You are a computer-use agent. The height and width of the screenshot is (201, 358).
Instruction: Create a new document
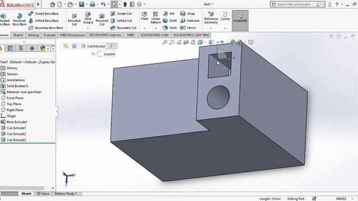coord(60,4)
